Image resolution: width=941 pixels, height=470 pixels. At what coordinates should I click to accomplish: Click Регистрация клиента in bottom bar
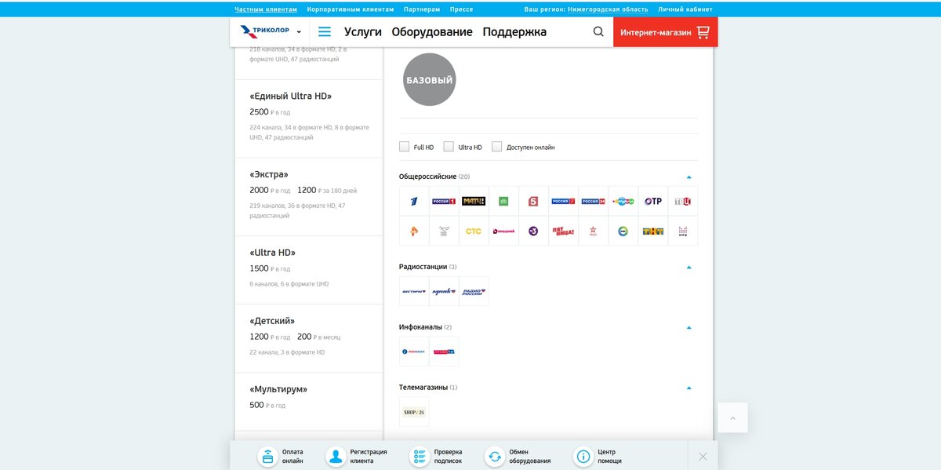pos(357,457)
